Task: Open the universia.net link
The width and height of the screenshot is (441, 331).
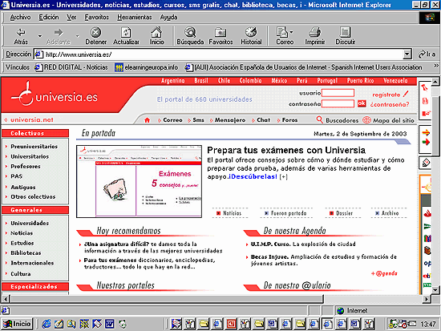Action: [x=32, y=119]
